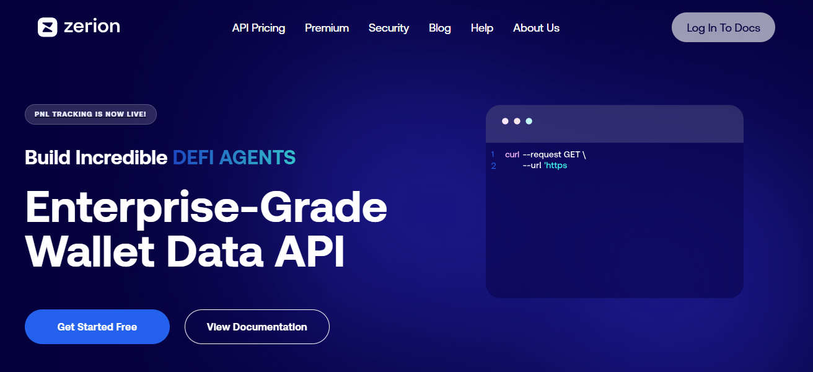Navigate to the Premium page

click(327, 28)
